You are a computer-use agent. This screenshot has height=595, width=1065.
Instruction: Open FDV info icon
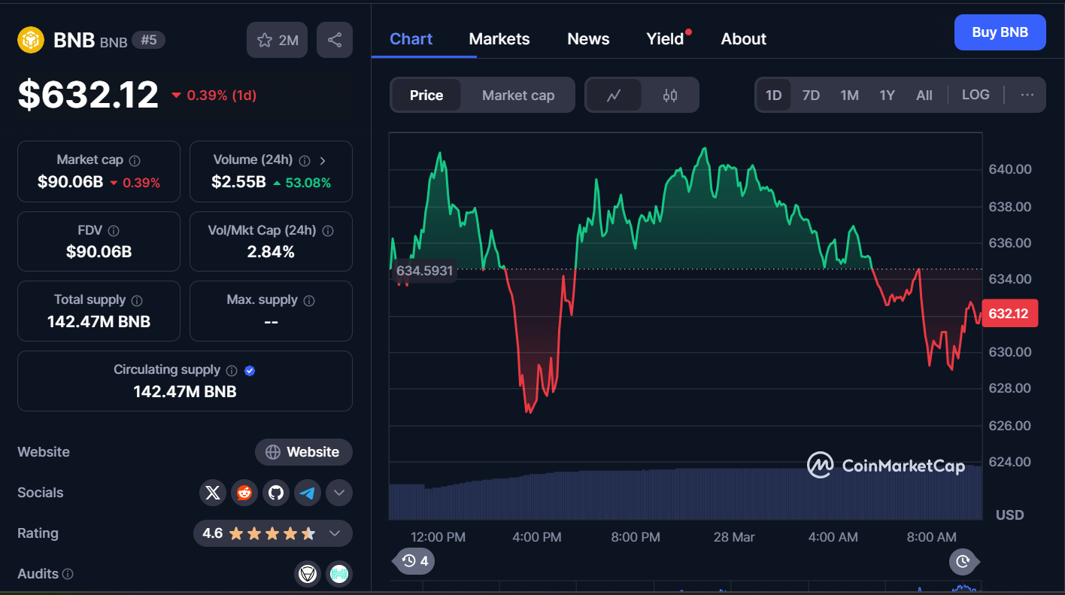(x=114, y=231)
